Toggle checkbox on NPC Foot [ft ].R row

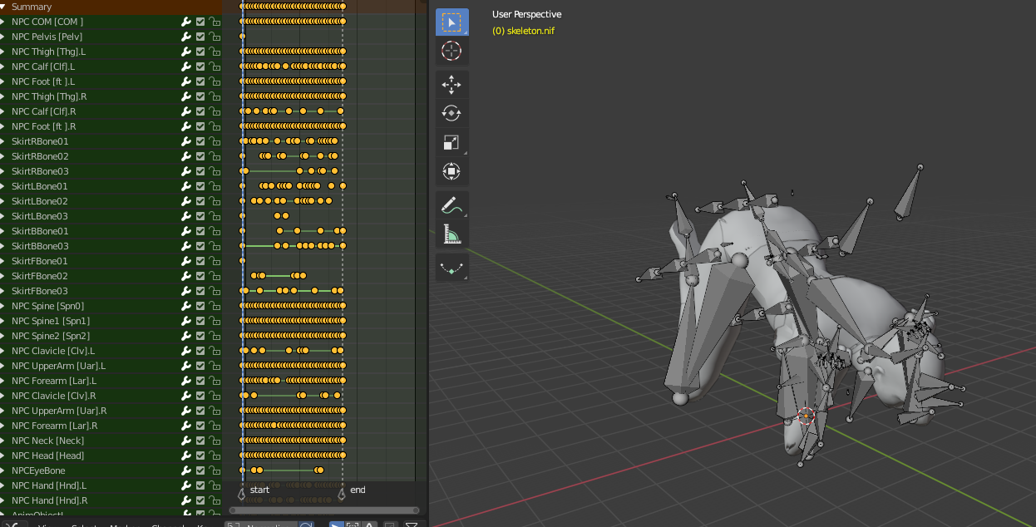click(200, 126)
